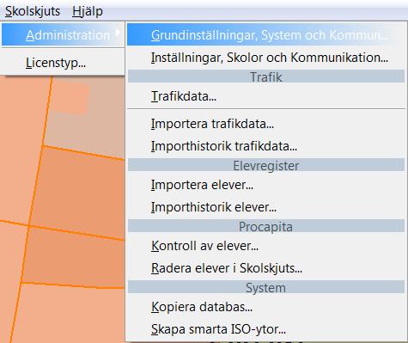Open Licenstyp... menu entry
This screenshot has width=408, height=343.
[64, 63]
